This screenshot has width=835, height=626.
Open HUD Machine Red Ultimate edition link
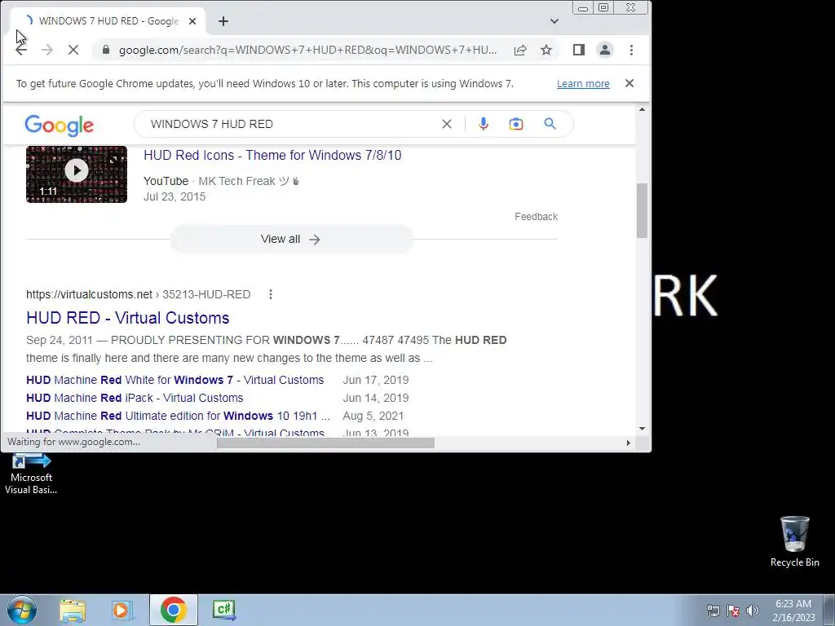point(179,417)
